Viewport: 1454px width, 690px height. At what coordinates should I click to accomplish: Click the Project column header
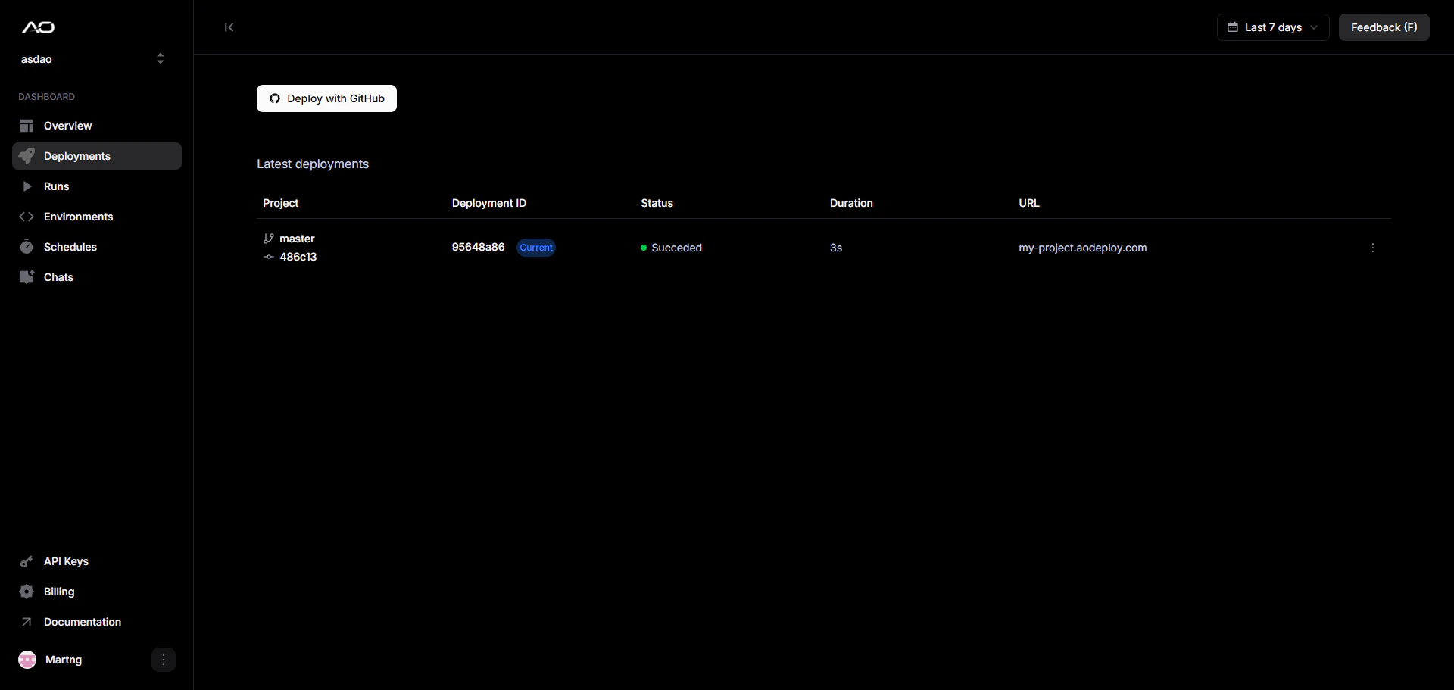pyautogui.click(x=281, y=203)
